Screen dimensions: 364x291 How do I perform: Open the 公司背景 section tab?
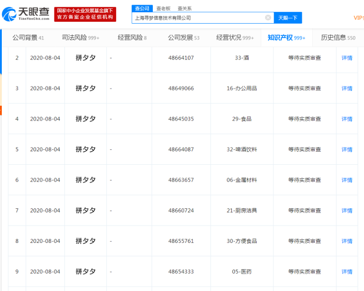click(28, 38)
